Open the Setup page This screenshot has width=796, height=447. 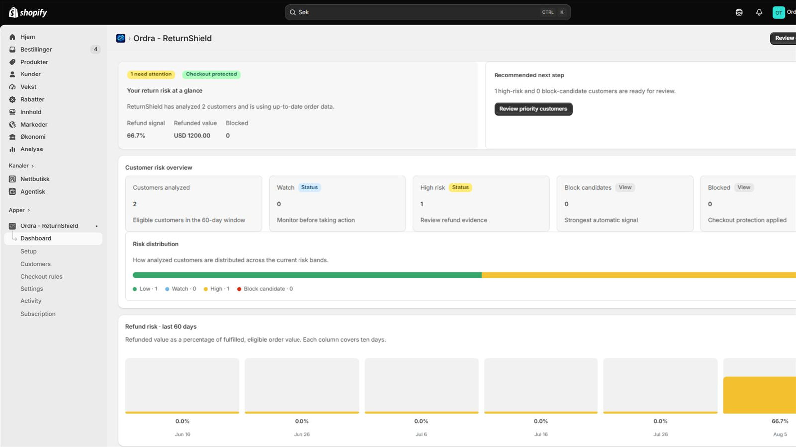[28, 251]
